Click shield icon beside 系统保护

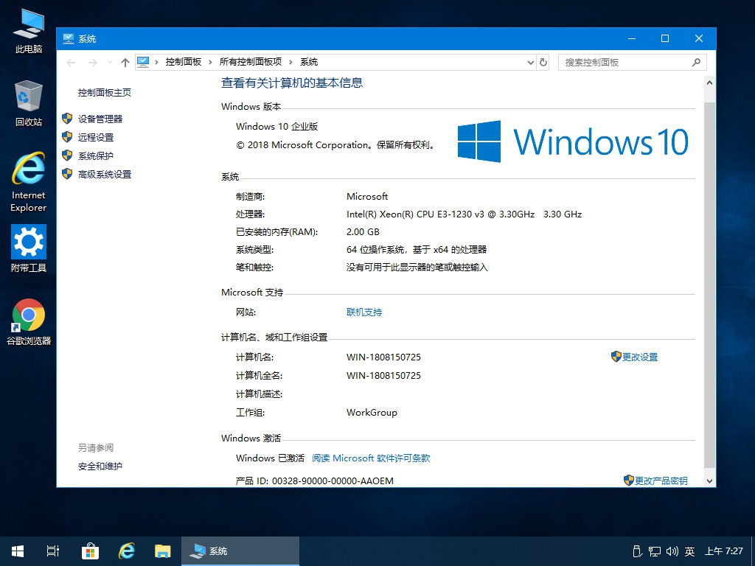click(x=67, y=156)
